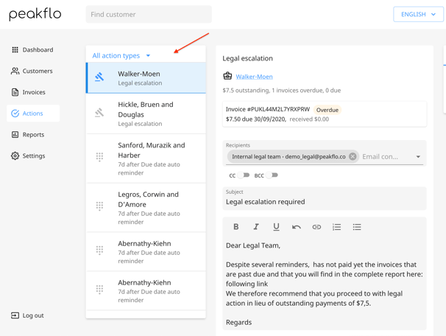Open Settings from the sidebar

click(x=32, y=155)
